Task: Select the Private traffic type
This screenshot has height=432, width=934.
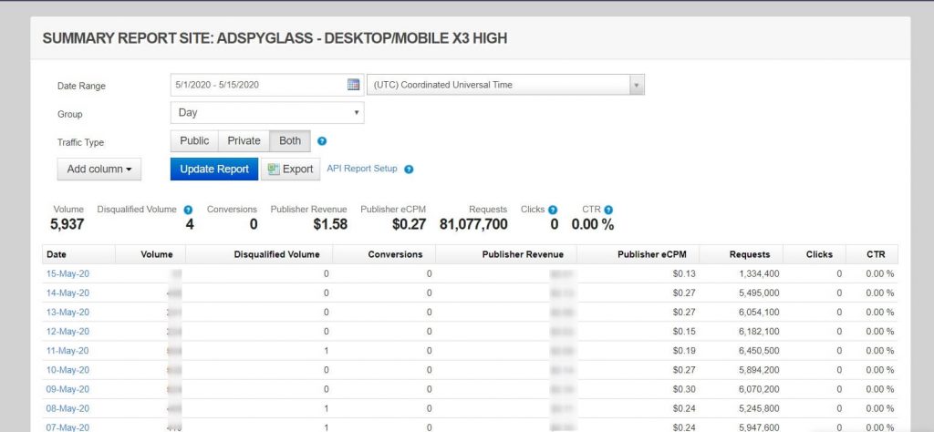Action: tap(244, 141)
